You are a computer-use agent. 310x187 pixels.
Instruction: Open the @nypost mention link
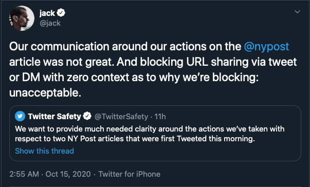(x=266, y=47)
